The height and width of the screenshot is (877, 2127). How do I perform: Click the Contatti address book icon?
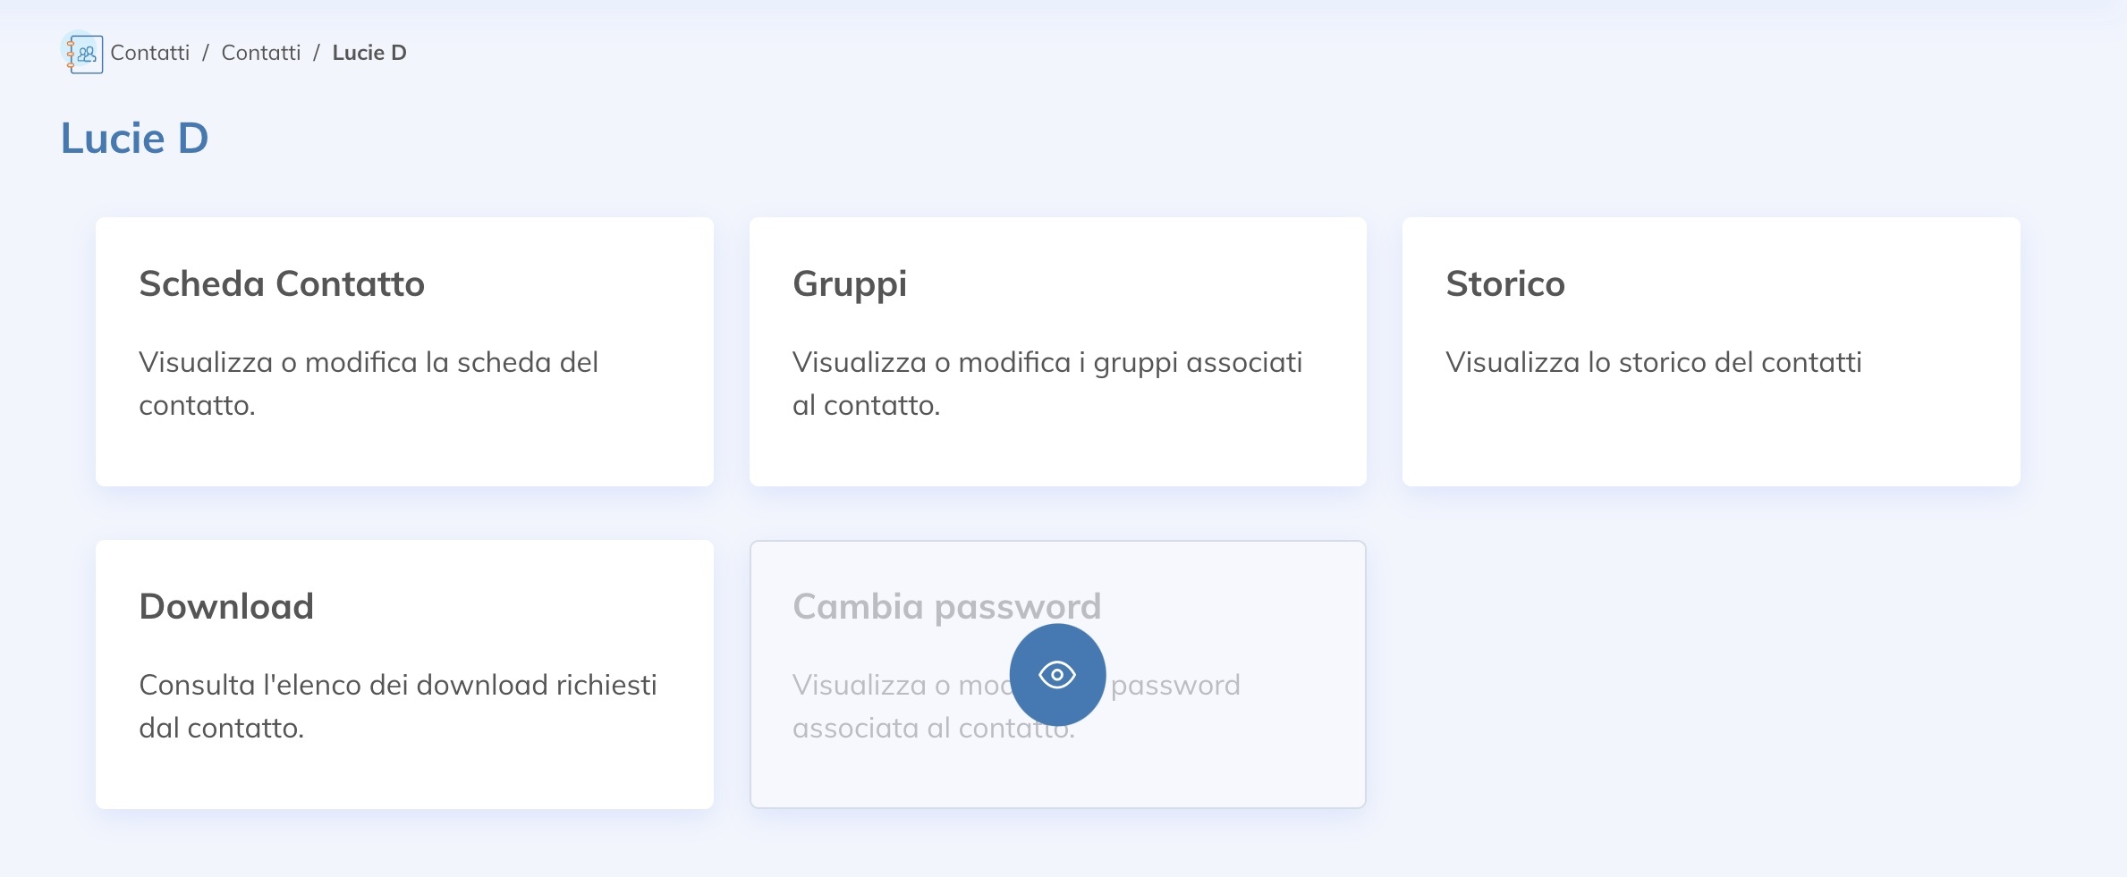click(x=82, y=51)
